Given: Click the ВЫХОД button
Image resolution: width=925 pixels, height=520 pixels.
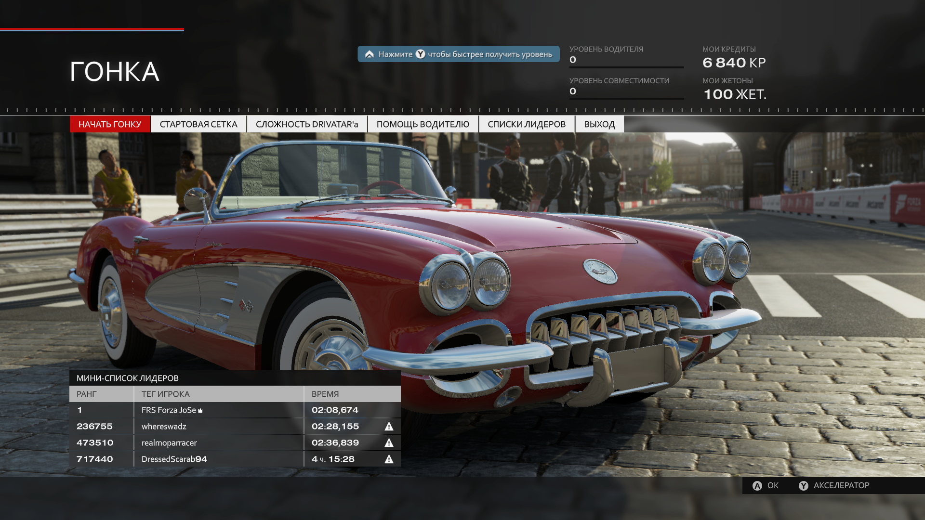Looking at the screenshot, I should pos(599,124).
